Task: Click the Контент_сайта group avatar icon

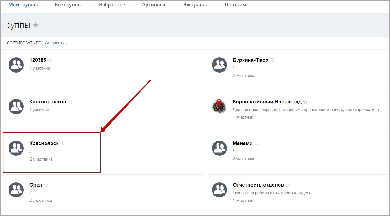Action: point(16,107)
